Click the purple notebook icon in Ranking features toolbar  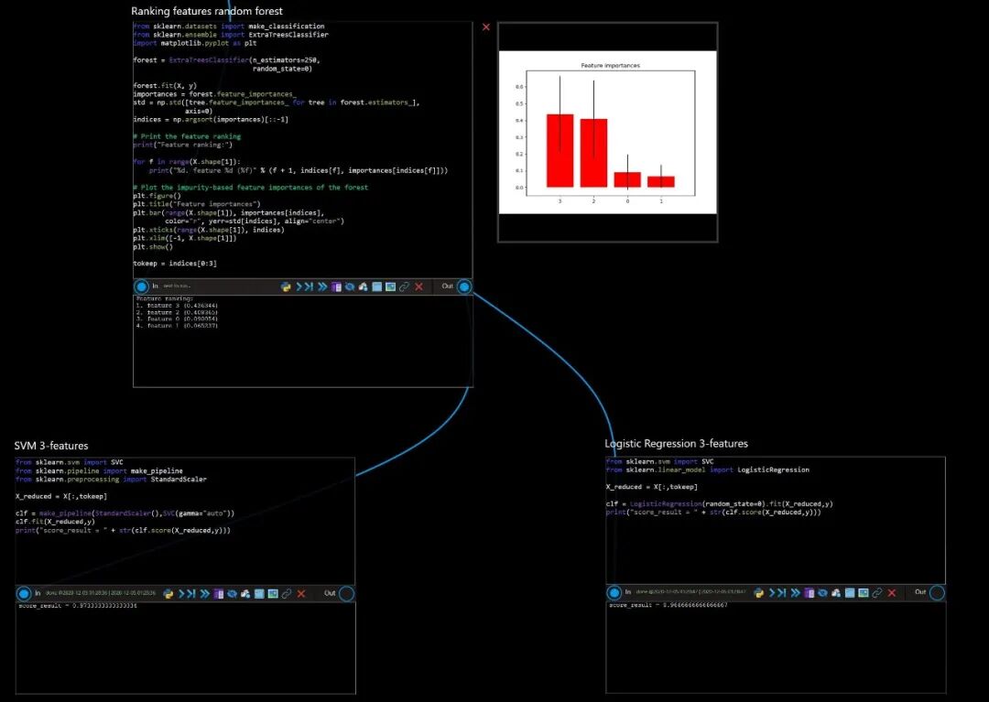click(336, 286)
